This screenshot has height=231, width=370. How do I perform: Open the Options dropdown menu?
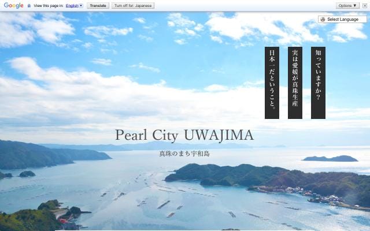pyautogui.click(x=347, y=5)
